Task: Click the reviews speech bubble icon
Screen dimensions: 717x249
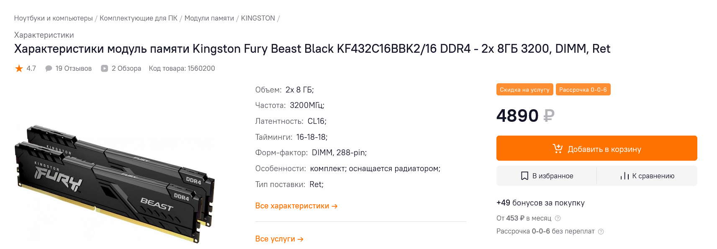Action: pos(49,69)
